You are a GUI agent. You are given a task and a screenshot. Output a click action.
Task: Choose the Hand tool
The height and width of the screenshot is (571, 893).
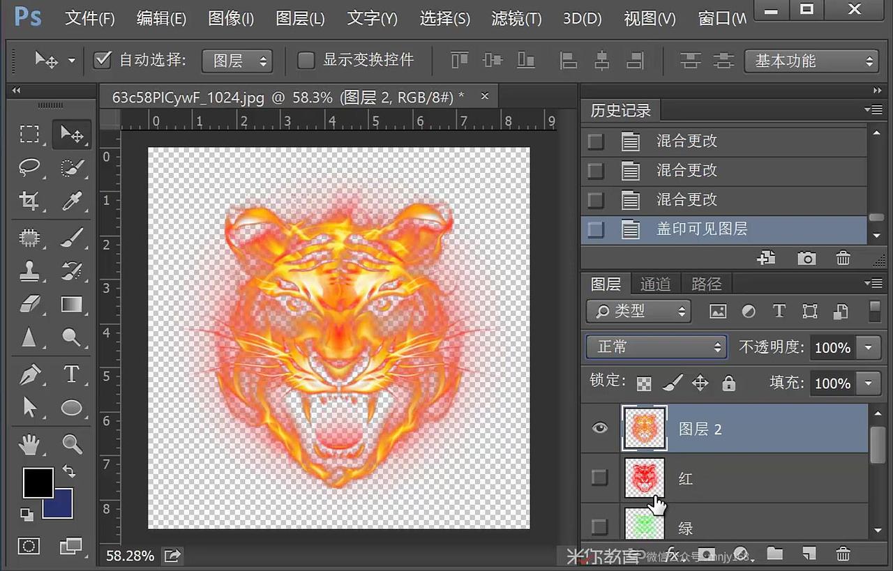[x=29, y=443]
